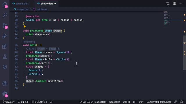The height and width of the screenshot is (104, 186).
Task: Click the Debug code lens above main
Action: coord(31,42)
